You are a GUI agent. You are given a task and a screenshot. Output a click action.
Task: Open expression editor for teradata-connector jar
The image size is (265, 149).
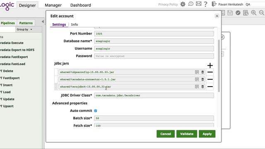197,79
